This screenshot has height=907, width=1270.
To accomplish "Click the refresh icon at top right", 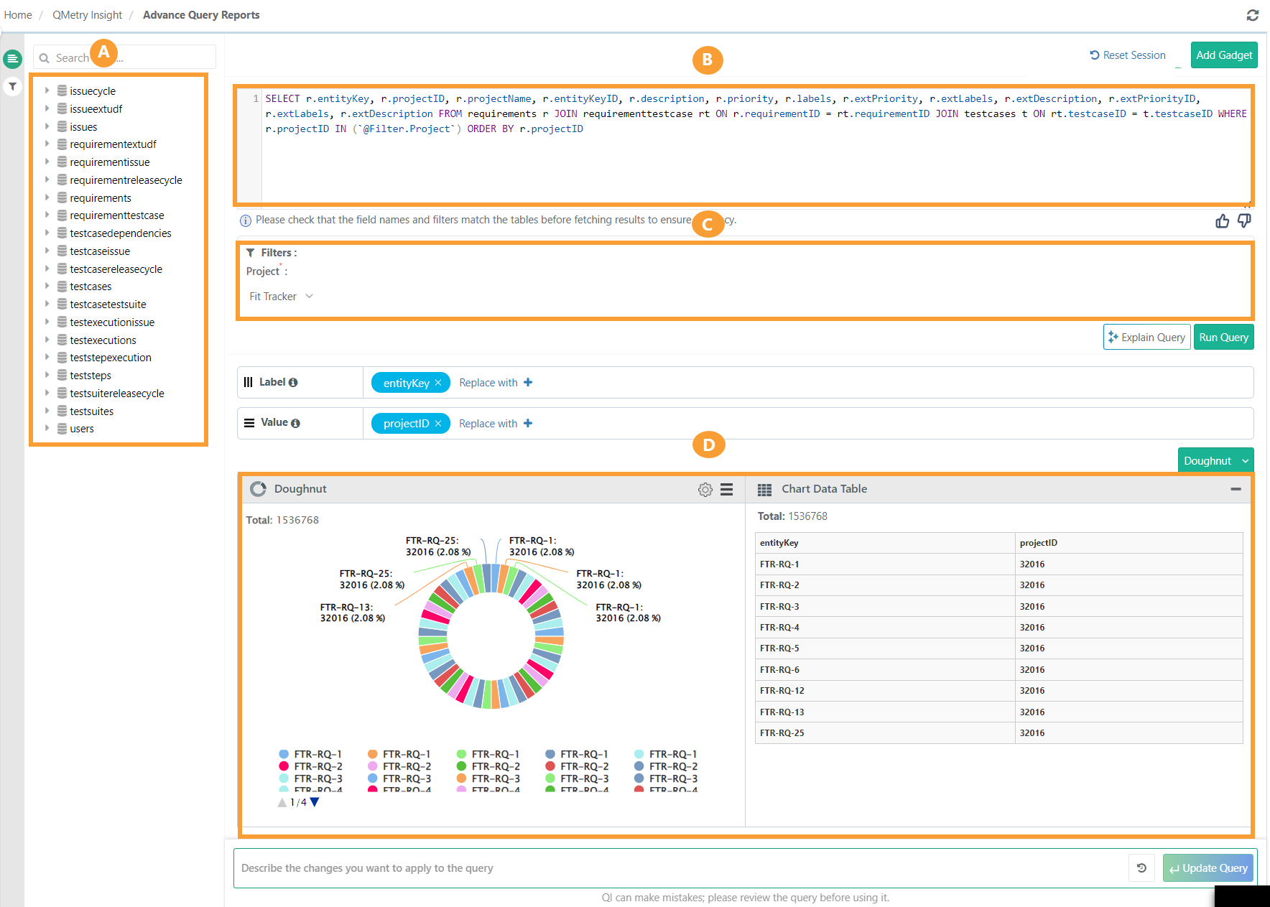I will click(x=1253, y=15).
